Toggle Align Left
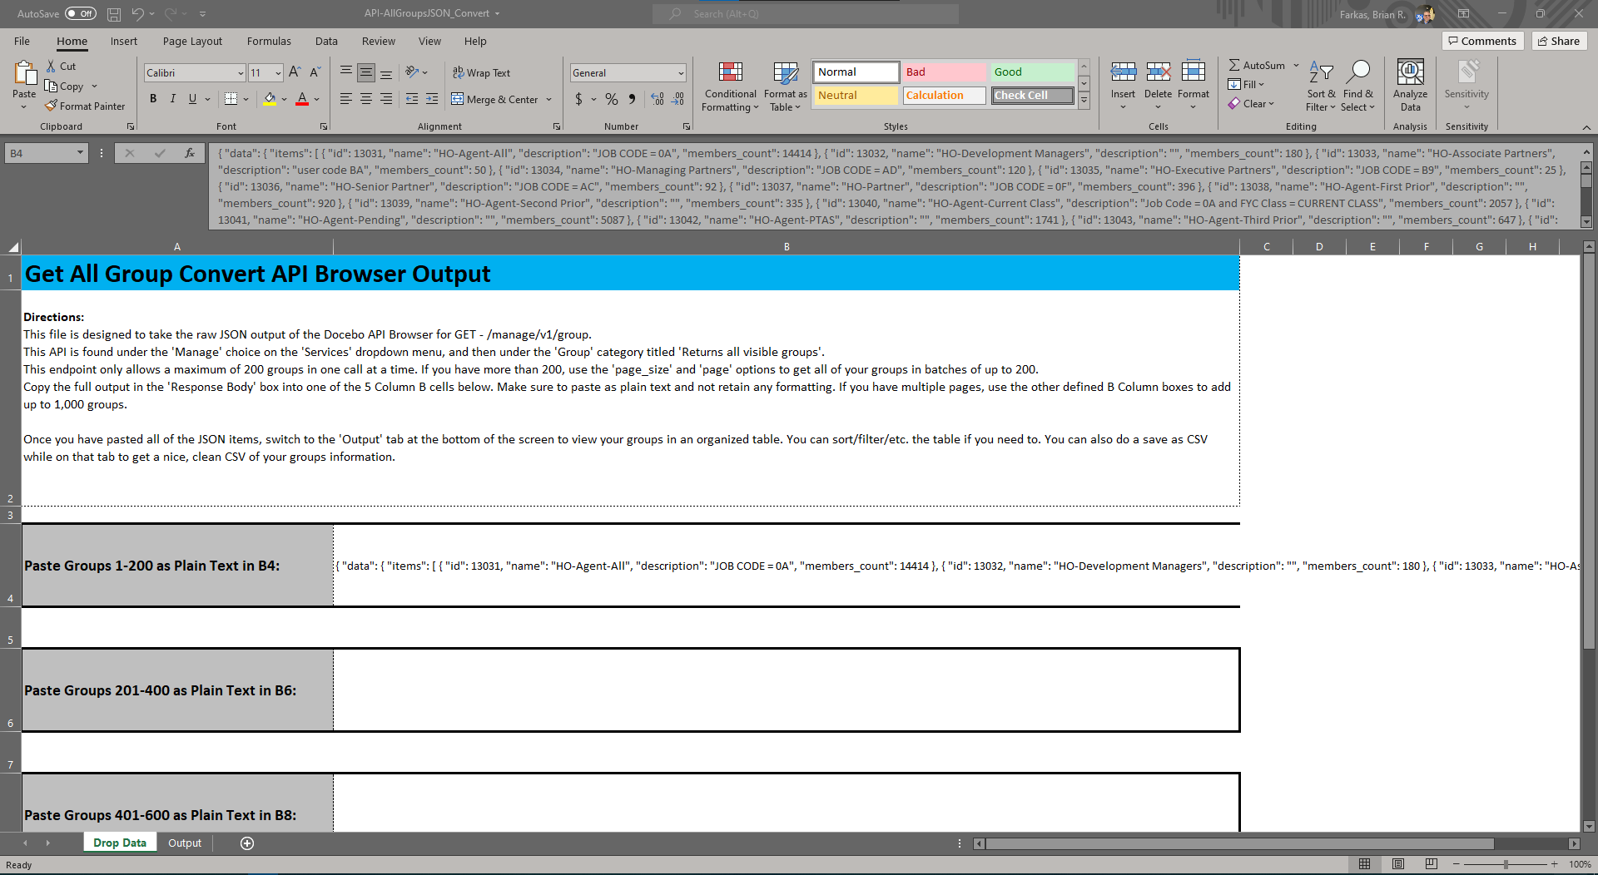The width and height of the screenshot is (1598, 875). tap(346, 99)
